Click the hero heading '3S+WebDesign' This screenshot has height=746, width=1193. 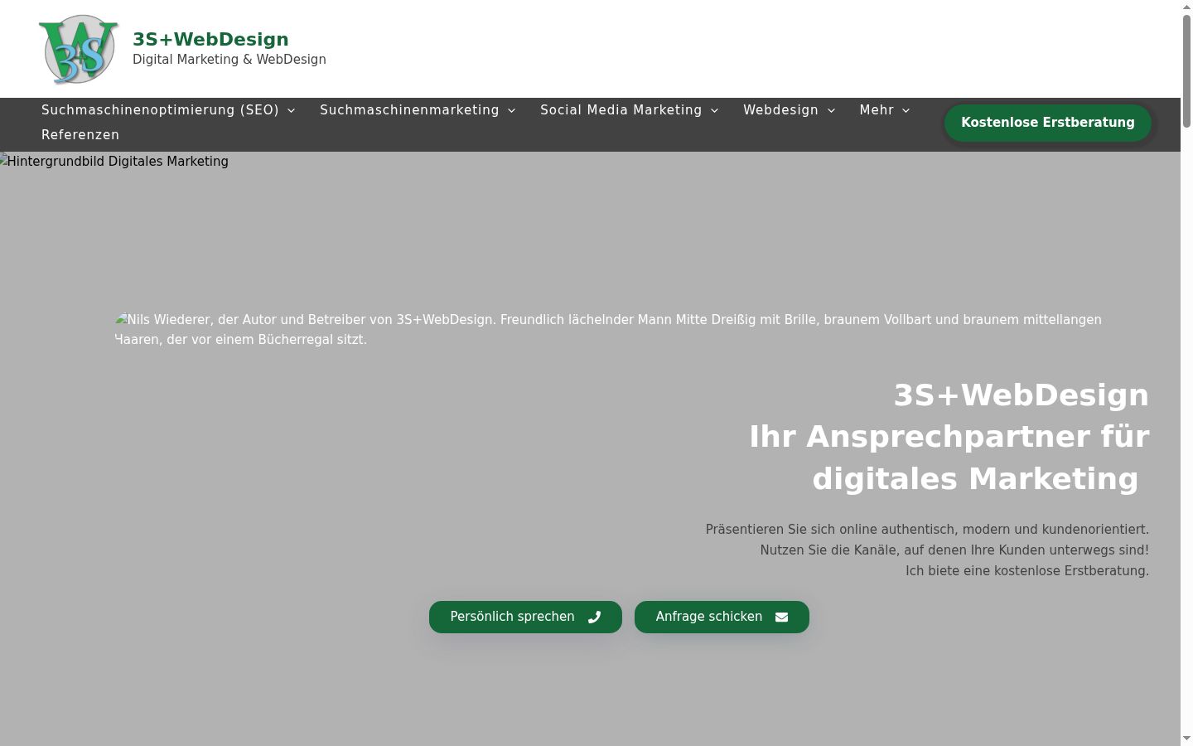pos(1021,395)
